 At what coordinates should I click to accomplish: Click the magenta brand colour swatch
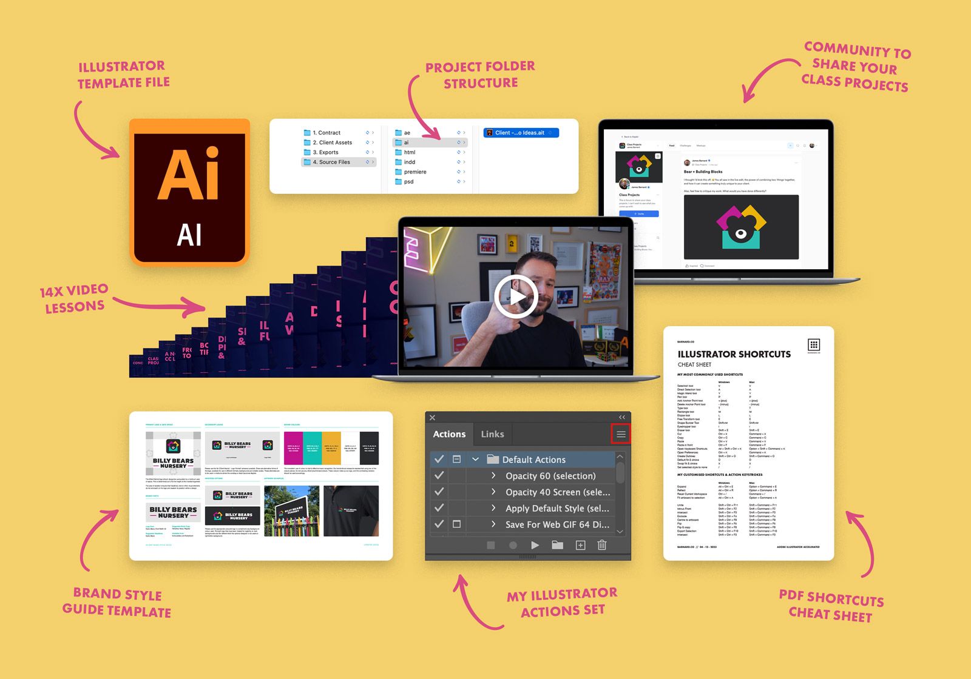pyautogui.click(x=293, y=448)
